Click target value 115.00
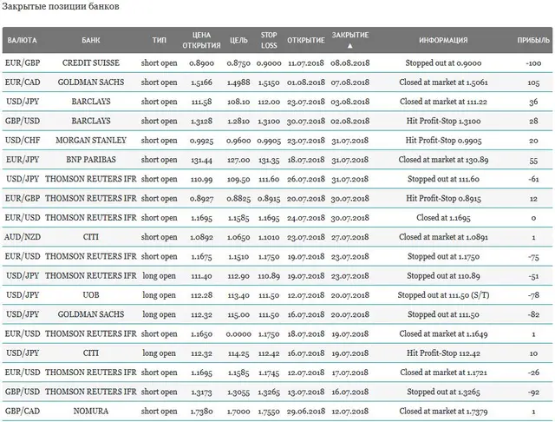This screenshot has width=555, height=422. coord(238,314)
